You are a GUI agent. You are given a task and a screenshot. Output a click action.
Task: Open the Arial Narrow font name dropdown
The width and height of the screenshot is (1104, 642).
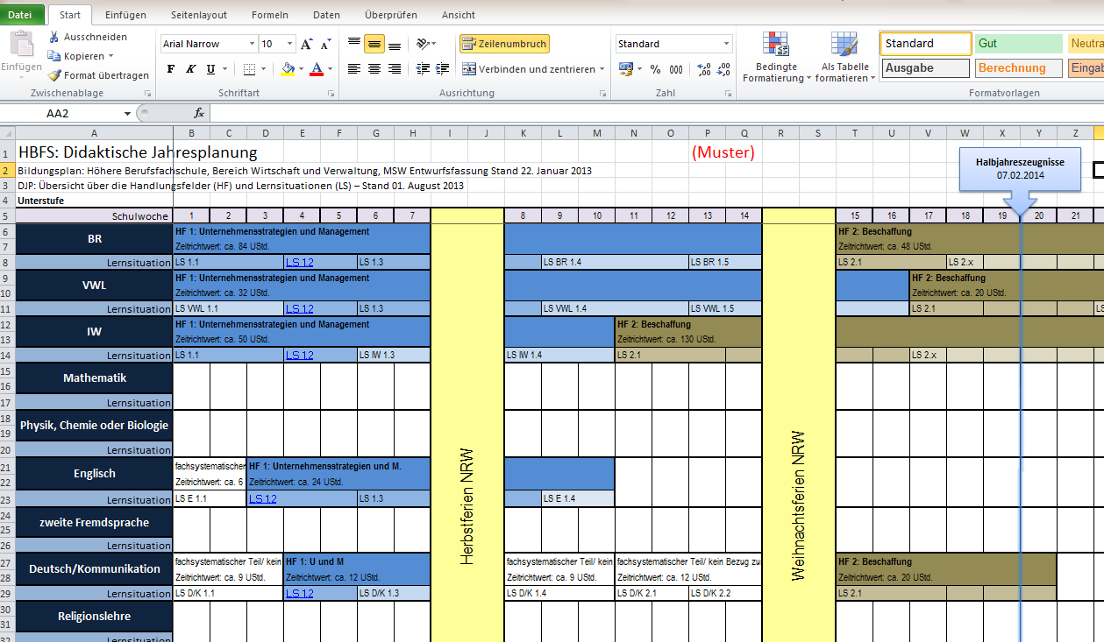(253, 44)
